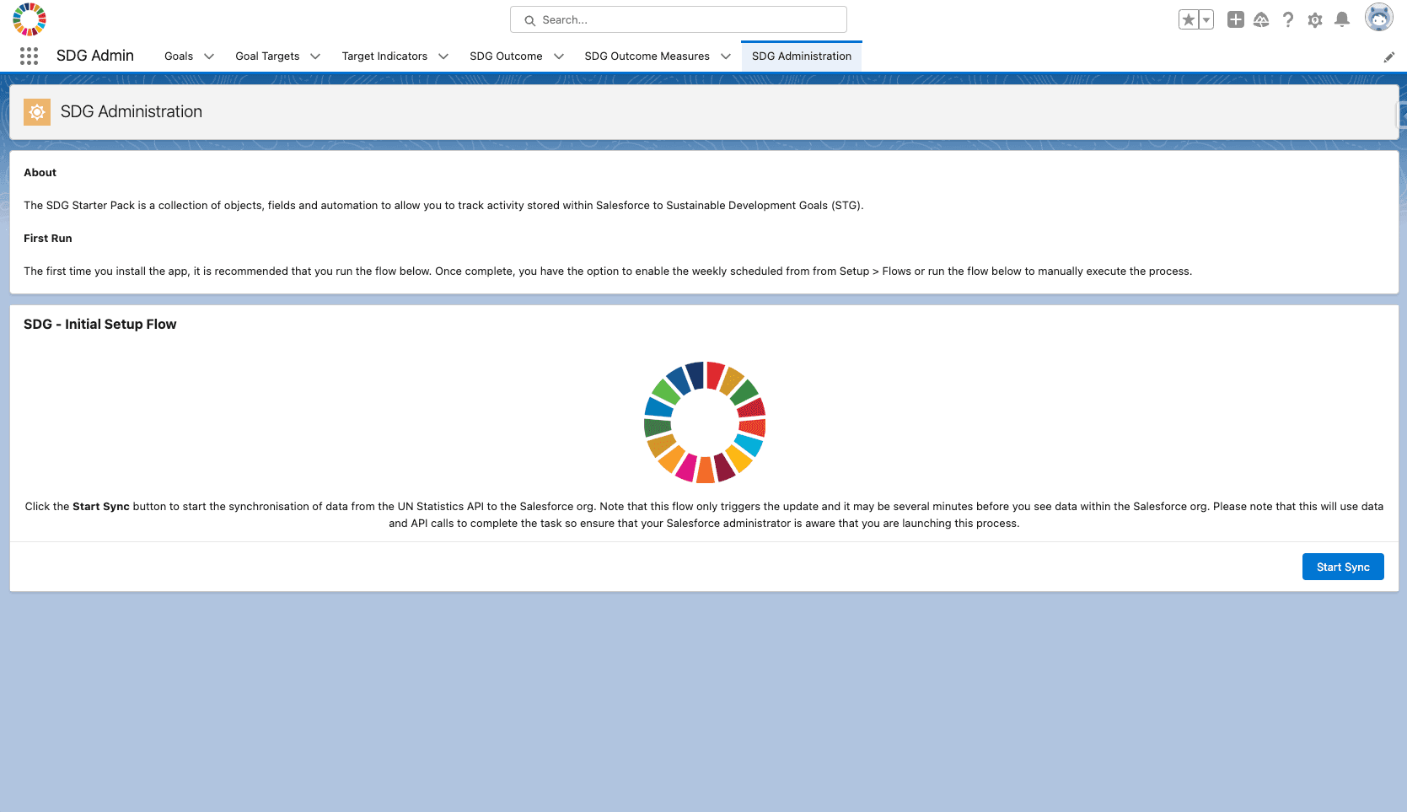Open Global Actions plus icon
The image size is (1407, 812).
[x=1236, y=19]
